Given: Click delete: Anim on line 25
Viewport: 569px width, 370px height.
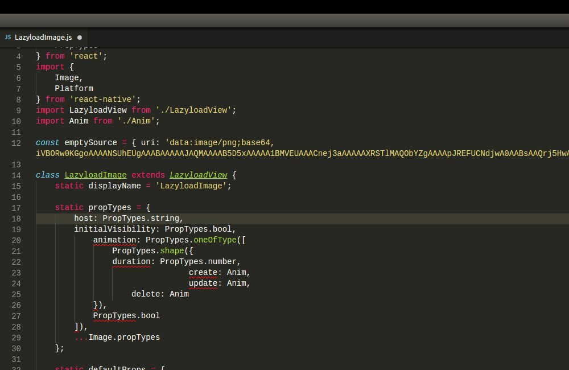Looking at the screenshot, I should point(160,294).
